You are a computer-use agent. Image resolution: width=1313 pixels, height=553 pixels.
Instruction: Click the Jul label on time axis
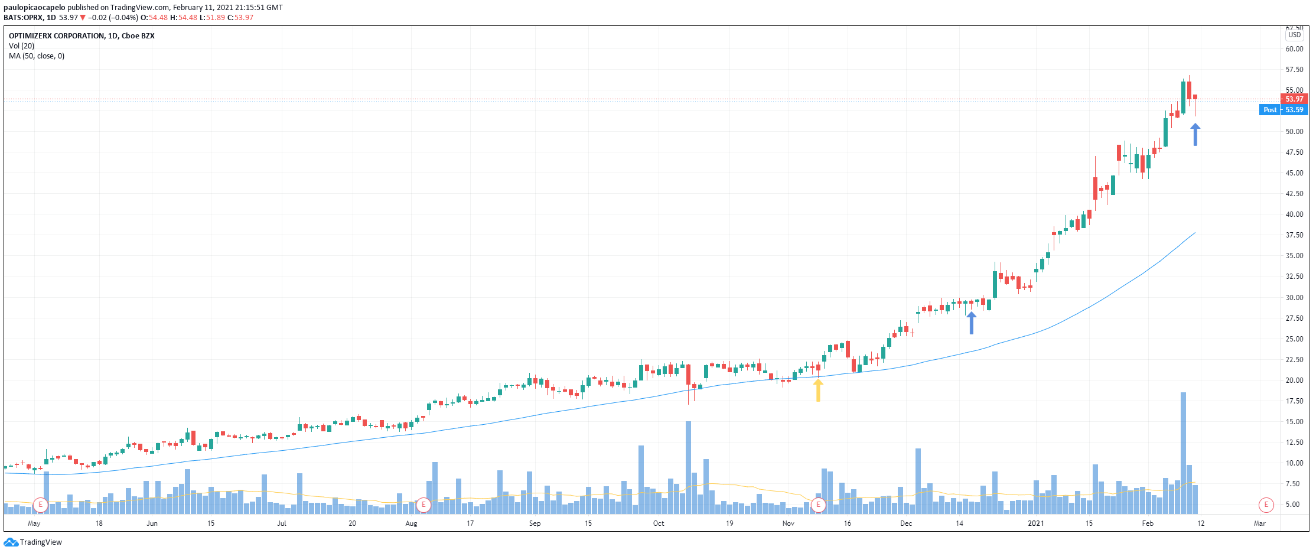(x=282, y=523)
